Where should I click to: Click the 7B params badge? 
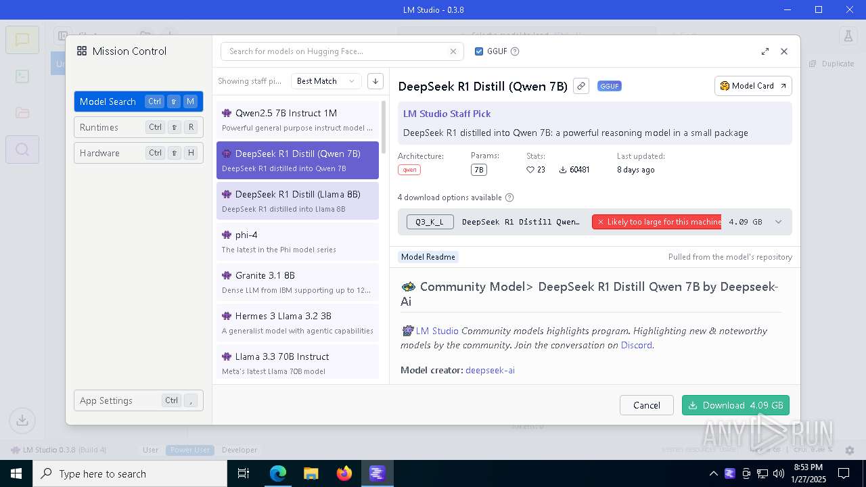click(478, 170)
